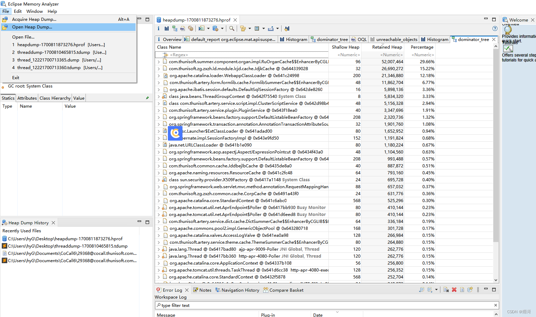Click scrollbar down arrow in dominator tree

496,280
